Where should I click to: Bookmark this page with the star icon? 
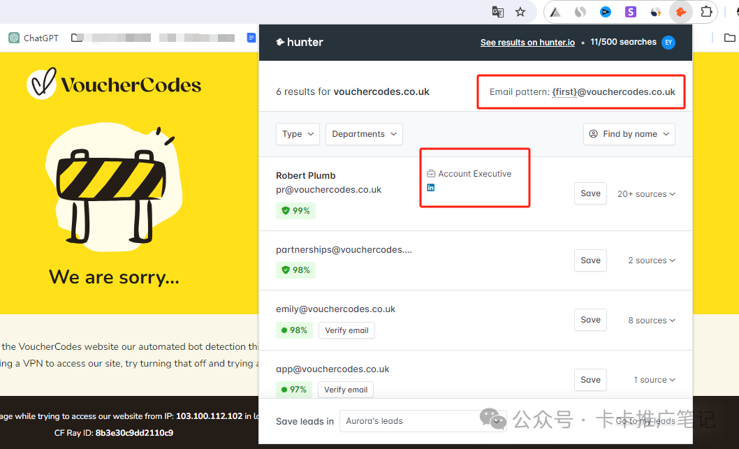(520, 13)
